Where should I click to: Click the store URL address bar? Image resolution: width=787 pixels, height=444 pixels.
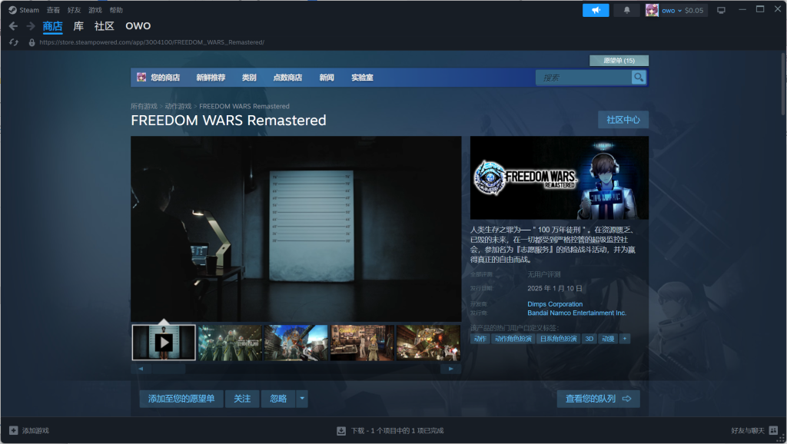point(151,43)
